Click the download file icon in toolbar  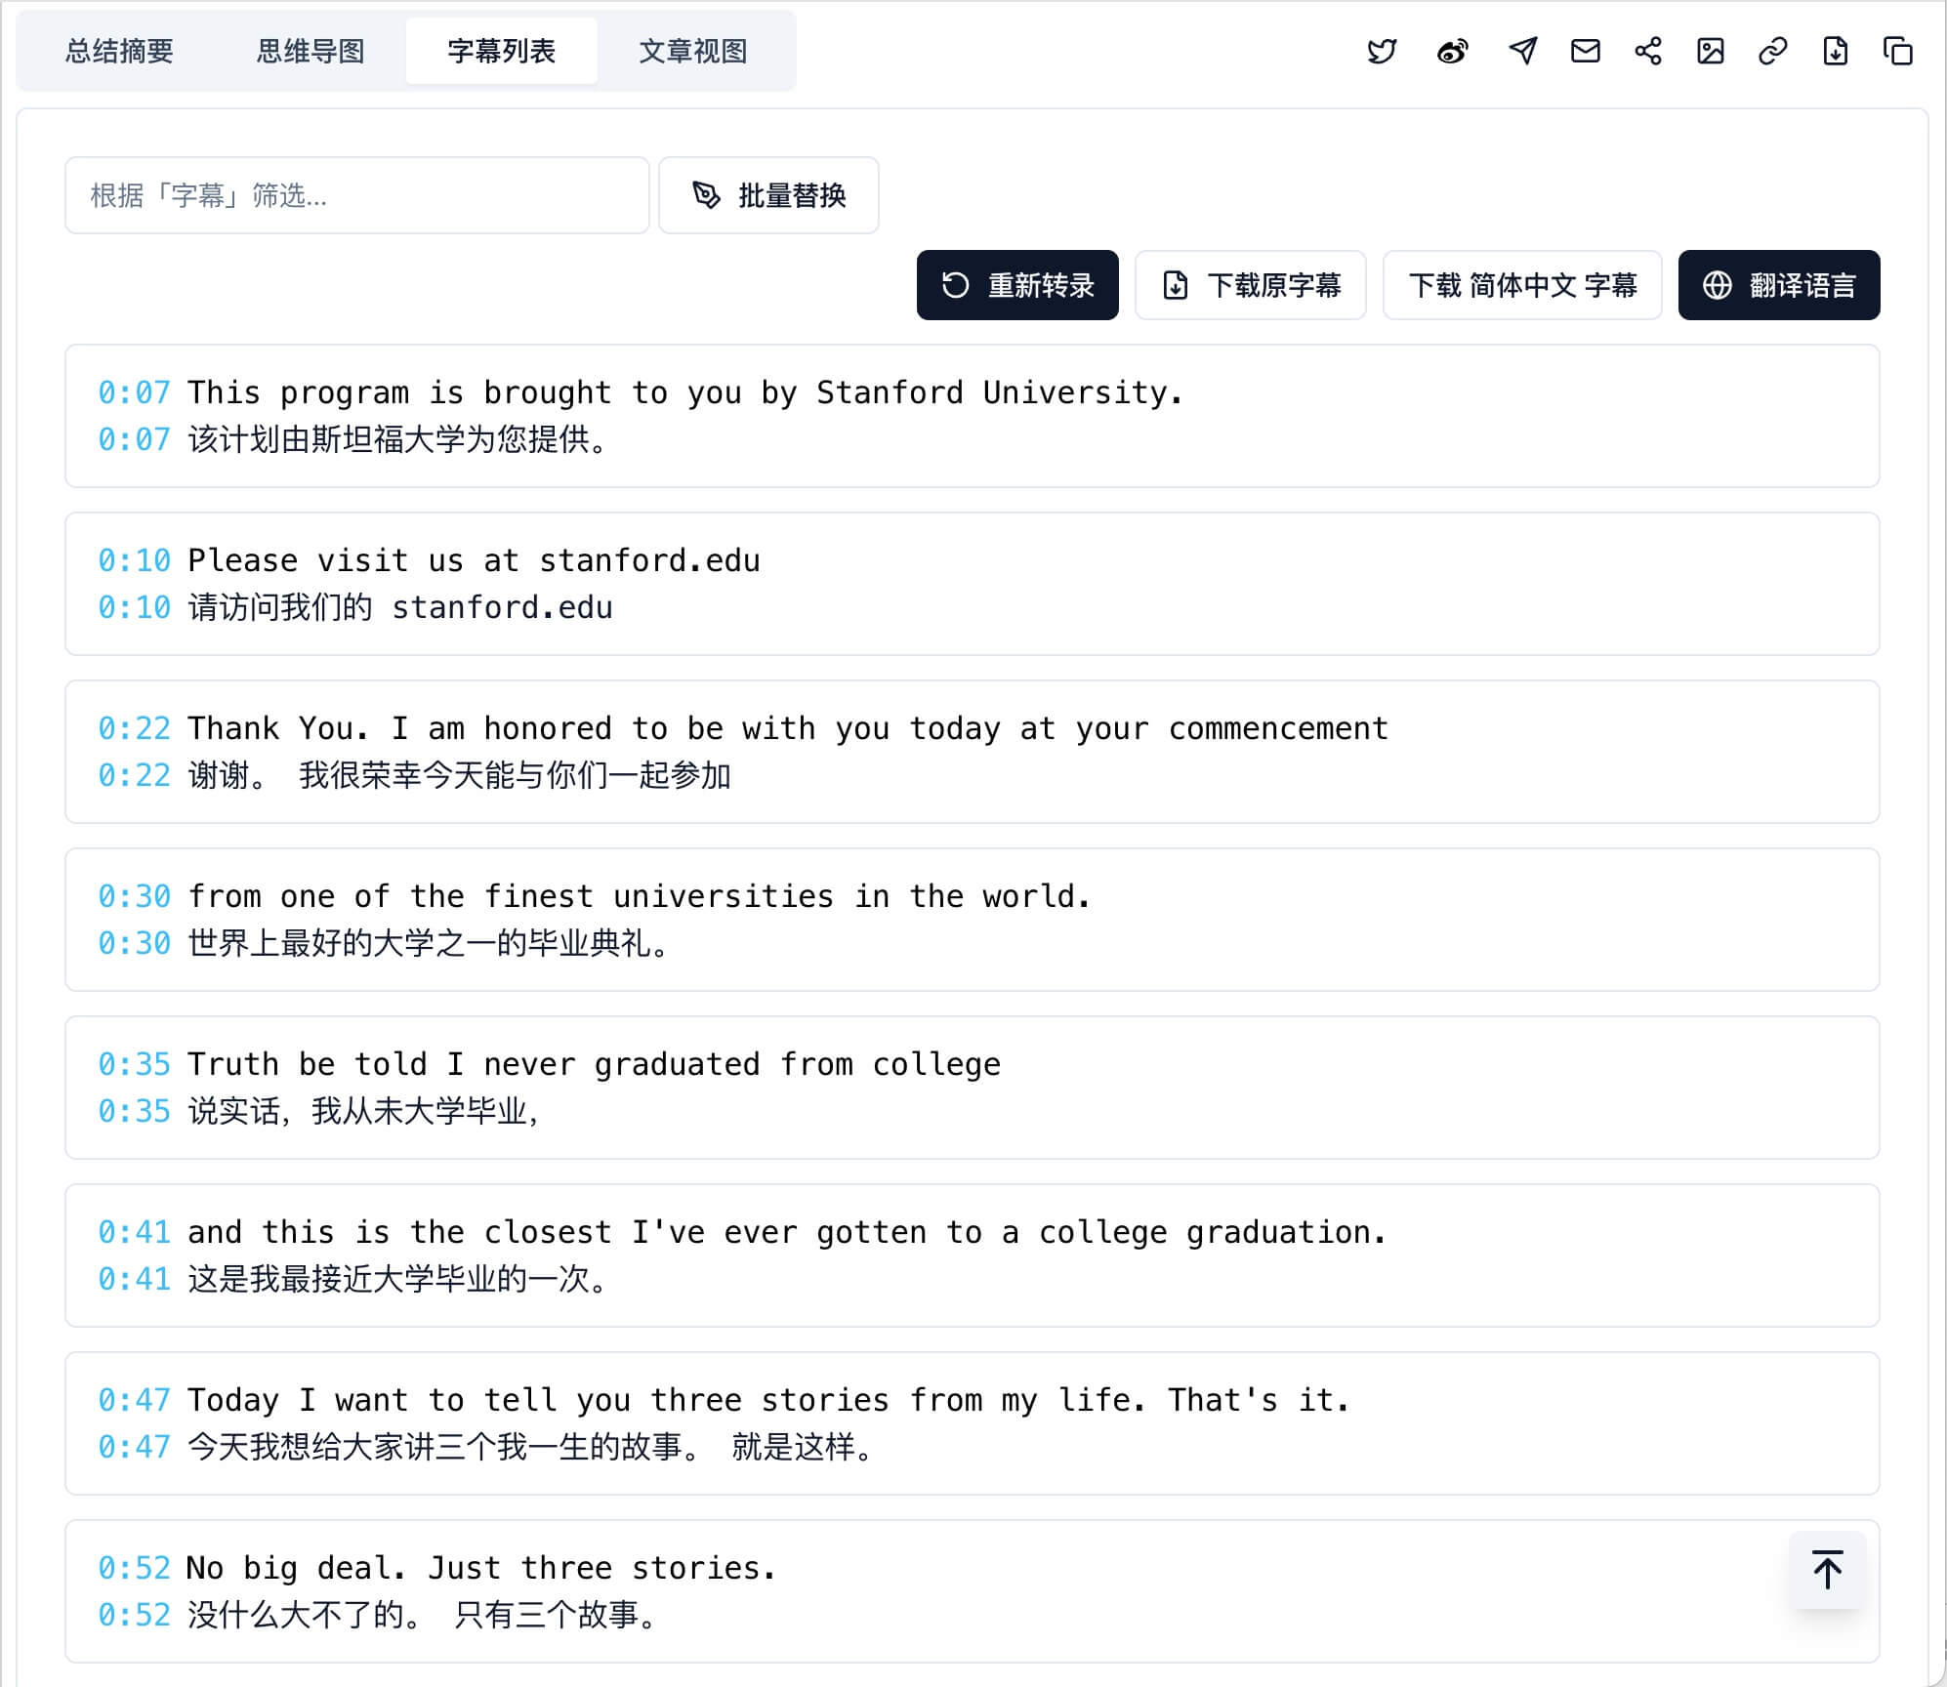tap(1836, 51)
